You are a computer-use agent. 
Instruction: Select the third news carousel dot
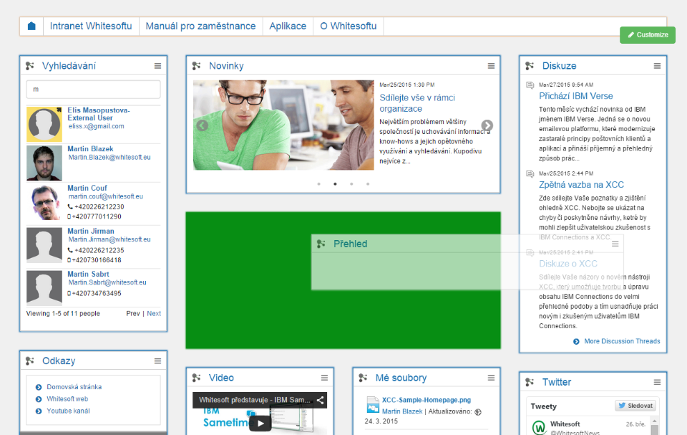click(x=351, y=184)
